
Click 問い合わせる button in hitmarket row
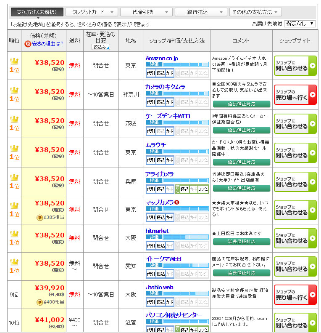295,238
